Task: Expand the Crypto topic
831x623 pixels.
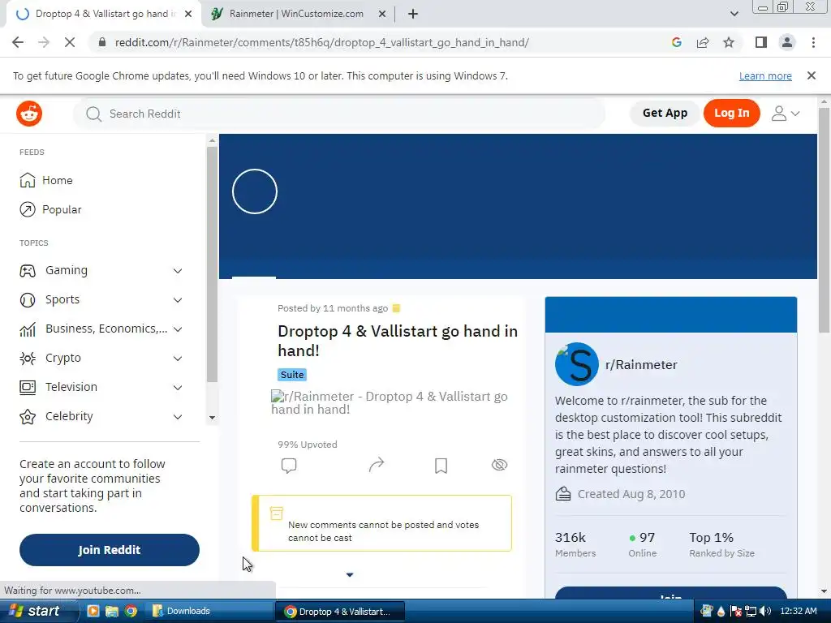Action: coord(178,358)
